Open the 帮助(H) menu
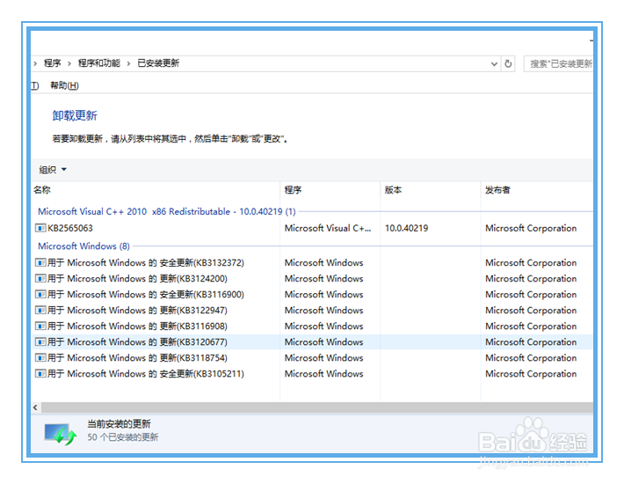624x484 pixels. (x=64, y=85)
